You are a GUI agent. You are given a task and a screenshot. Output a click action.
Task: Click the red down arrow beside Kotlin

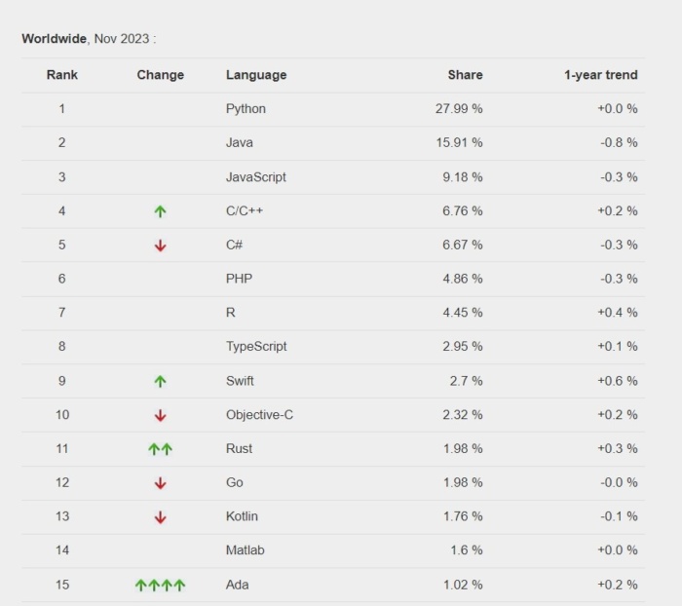click(160, 517)
